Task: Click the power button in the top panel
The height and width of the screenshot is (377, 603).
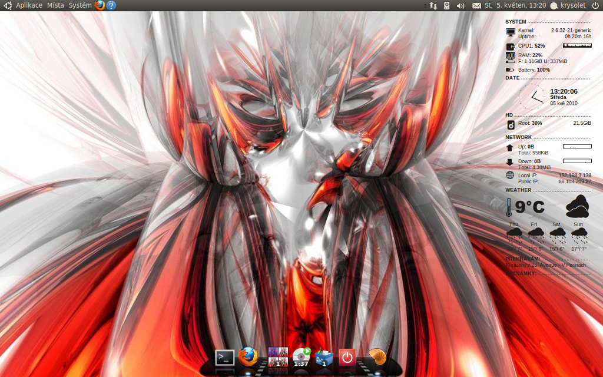Action: click(595, 5)
